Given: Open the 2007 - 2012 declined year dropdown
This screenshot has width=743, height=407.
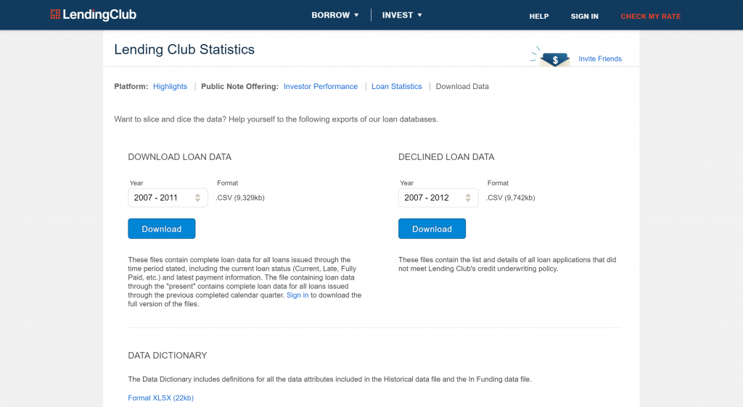Looking at the screenshot, I should point(438,198).
